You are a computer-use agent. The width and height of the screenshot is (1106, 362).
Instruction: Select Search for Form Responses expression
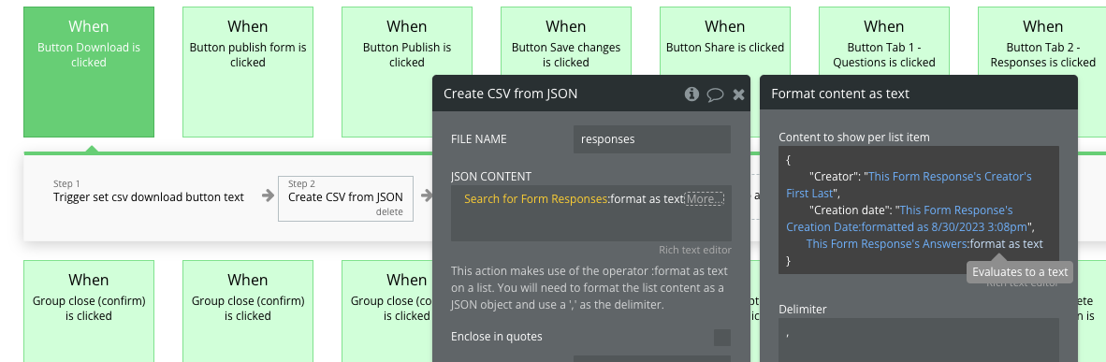click(x=535, y=199)
